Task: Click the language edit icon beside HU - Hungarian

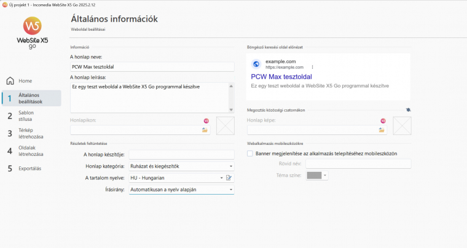Action: [229, 178]
